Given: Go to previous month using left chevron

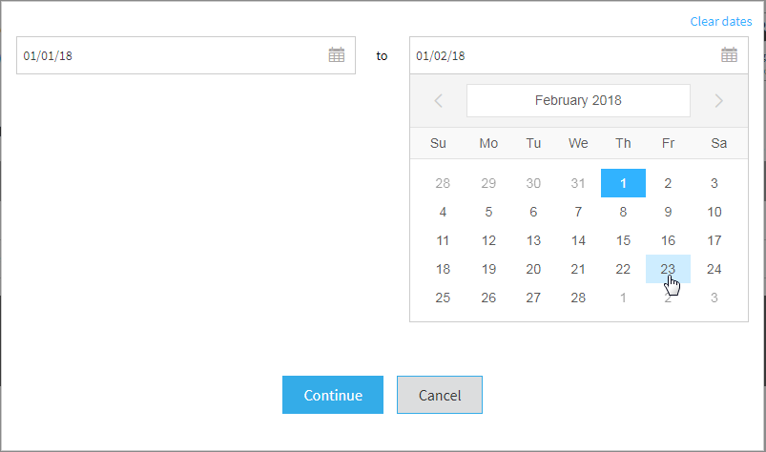Looking at the screenshot, I should click(438, 100).
